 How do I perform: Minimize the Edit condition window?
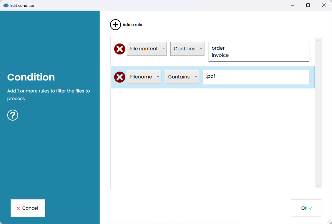(293, 5)
